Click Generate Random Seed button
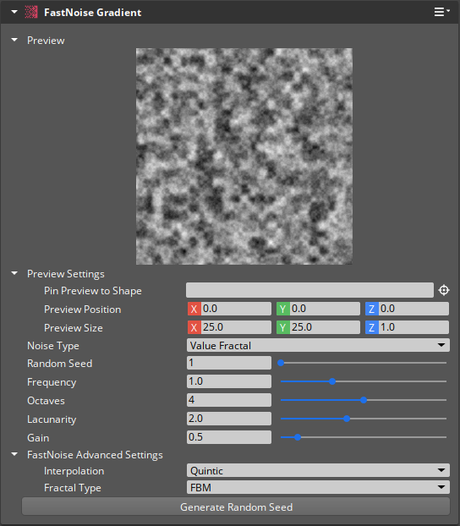The image size is (460, 526). [x=236, y=507]
